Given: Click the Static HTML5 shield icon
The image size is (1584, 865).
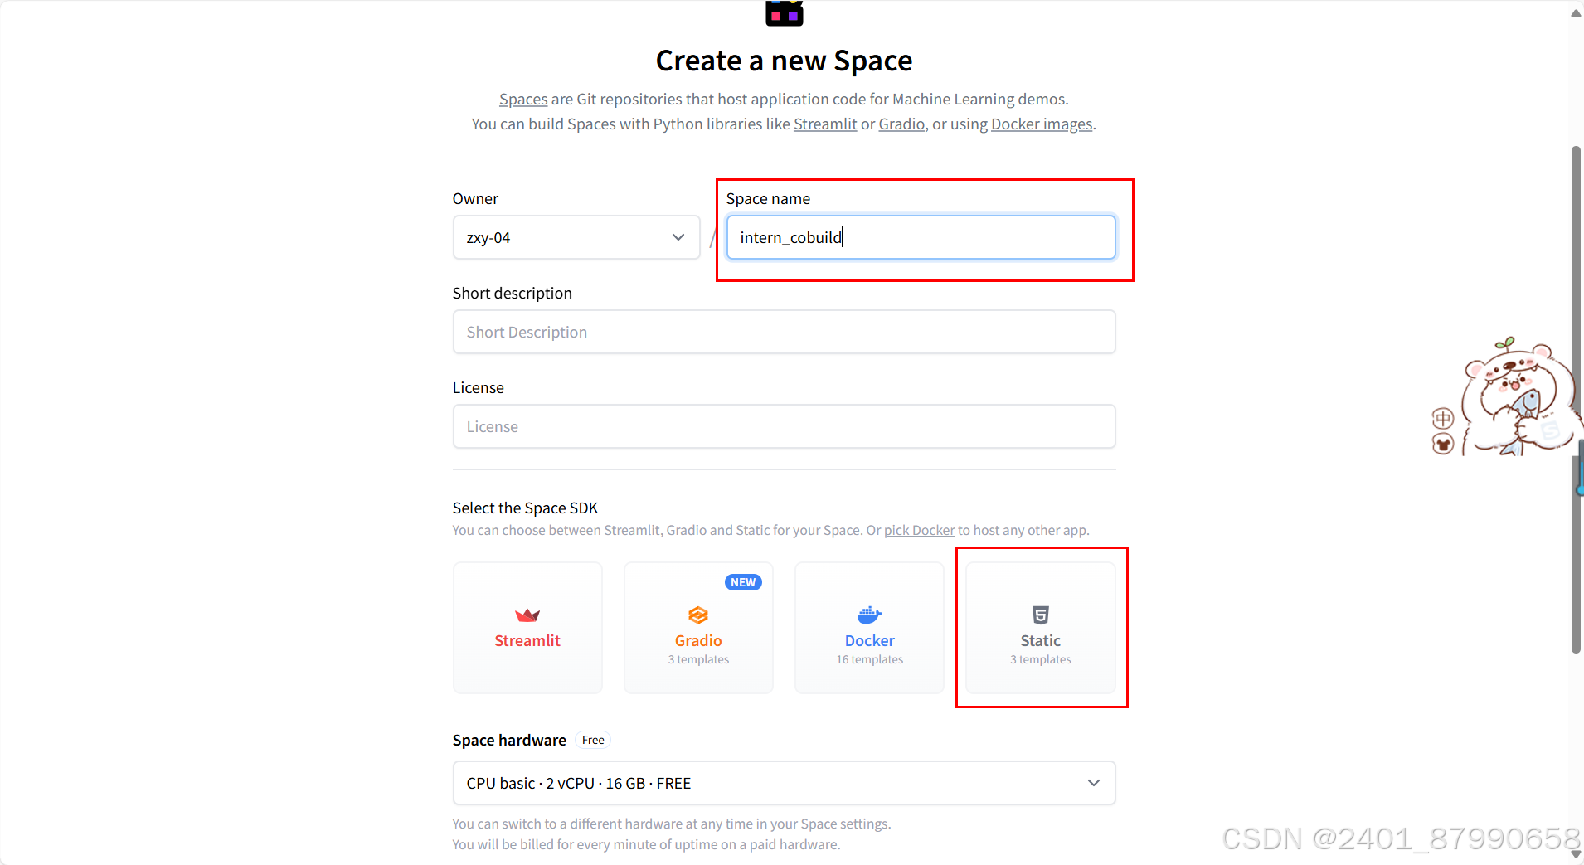Looking at the screenshot, I should tap(1041, 615).
